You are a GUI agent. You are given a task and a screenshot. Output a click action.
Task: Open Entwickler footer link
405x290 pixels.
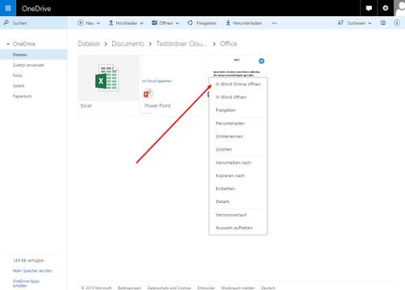click(206, 288)
